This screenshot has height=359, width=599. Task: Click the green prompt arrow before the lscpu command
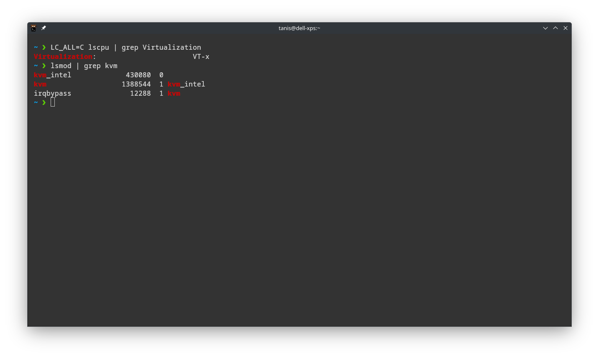[44, 47]
